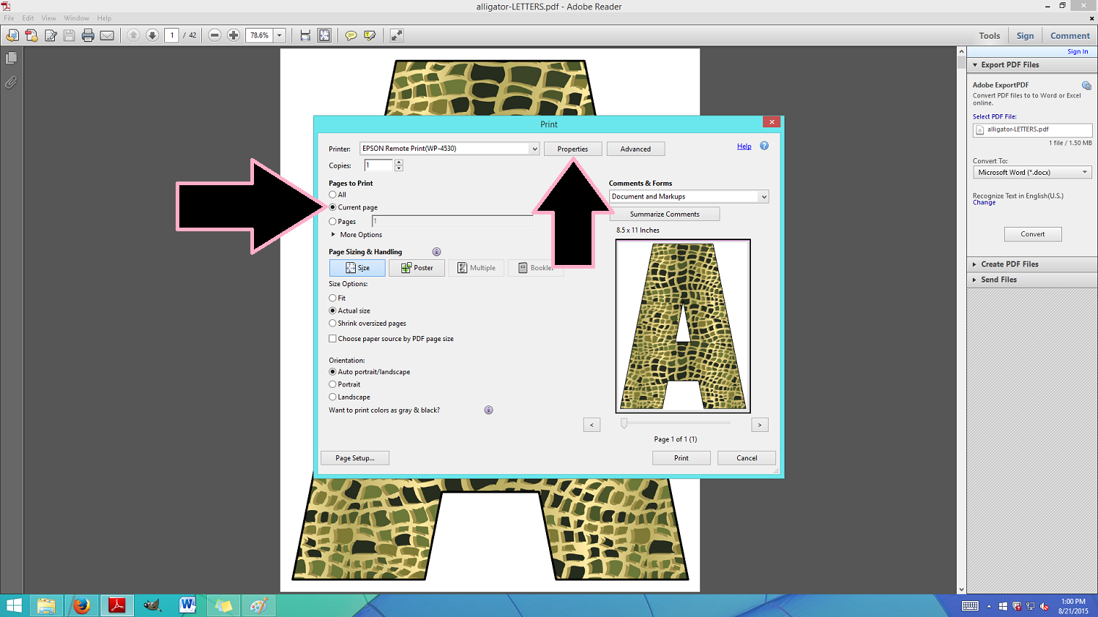Viewport: 1098px width, 617px height.
Task: Click the Create PDF online toolbar icon
Action: pos(12,35)
